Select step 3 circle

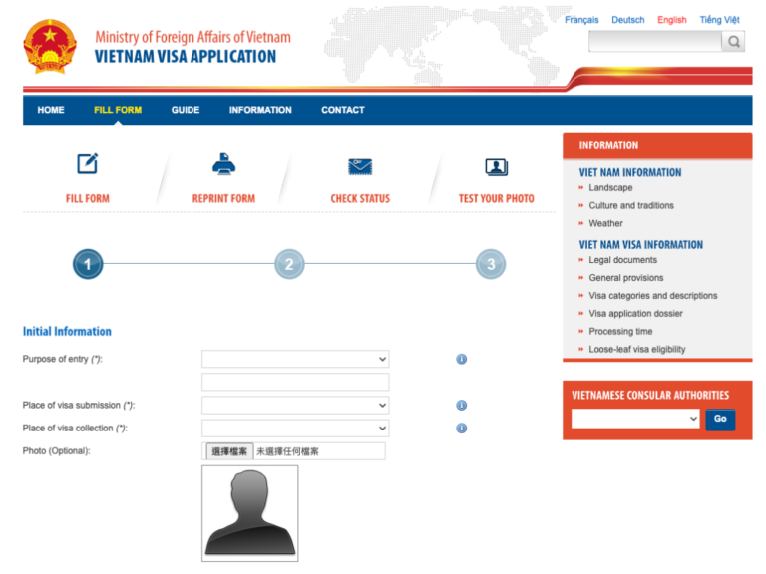pyautogui.click(x=491, y=264)
